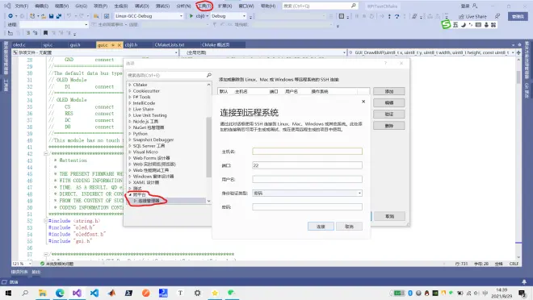Viewport: 533px width, 300px height.
Task: Select IntelliCode in the options tree
Action: coord(144,103)
